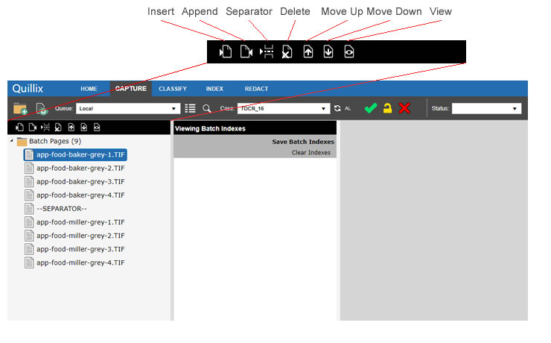Click the magnifier search icon
This screenshot has width=551, height=343.
click(207, 108)
